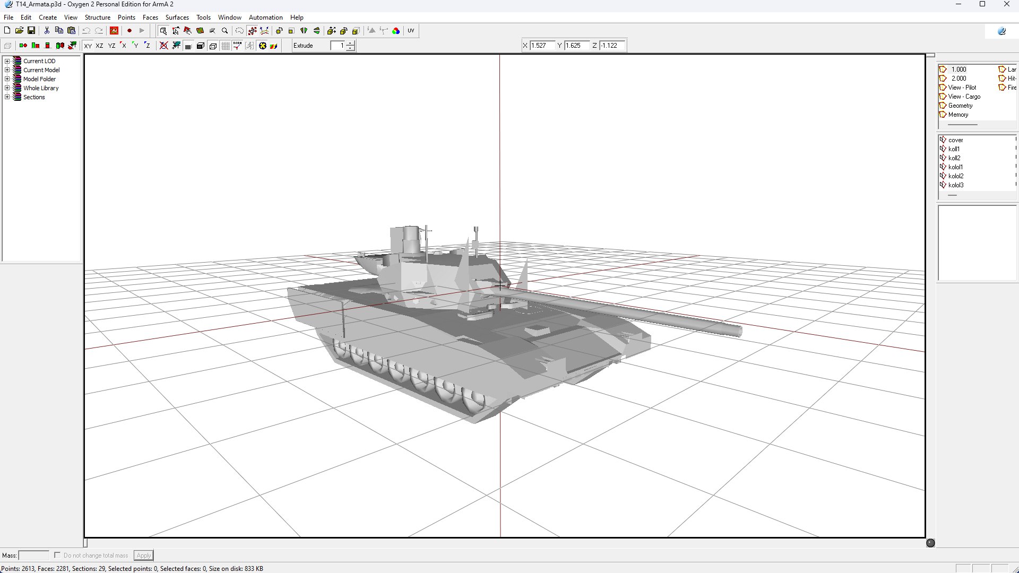
Task: Open the Automation menu
Action: point(266,18)
